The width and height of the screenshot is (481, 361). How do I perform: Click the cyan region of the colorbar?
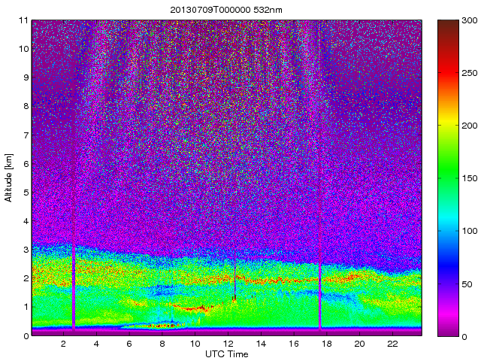click(x=448, y=218)
